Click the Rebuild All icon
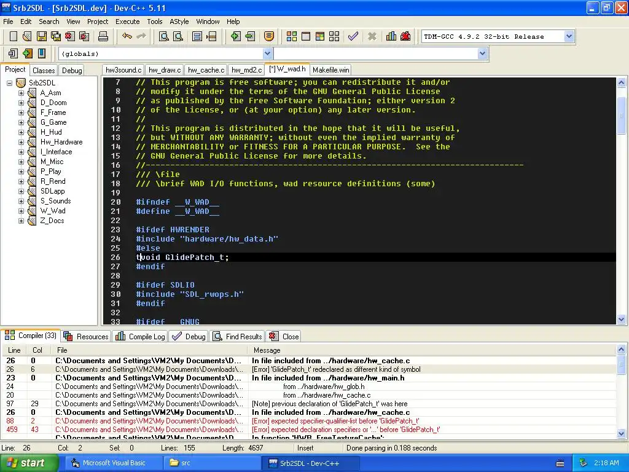The width and height of the screenshot is (629, 472). (x=334, y=36)
